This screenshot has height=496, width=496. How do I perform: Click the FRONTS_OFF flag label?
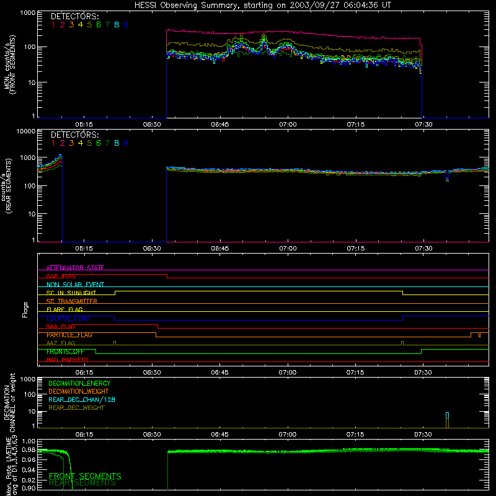[x=65, y=352]
